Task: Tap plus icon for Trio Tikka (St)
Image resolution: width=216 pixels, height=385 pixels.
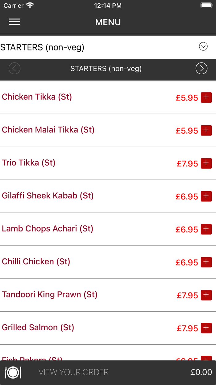Action: (206, 163)
